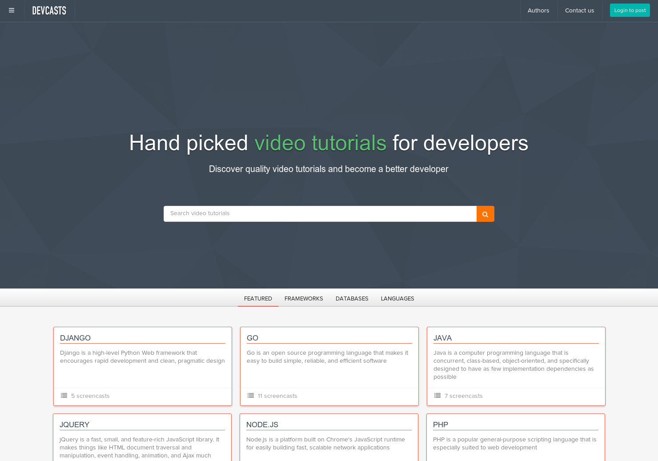The height and width of the screenshot is (461, 658).
Task: Click list icon beside 11 screencasts
Action: point(251,396)
